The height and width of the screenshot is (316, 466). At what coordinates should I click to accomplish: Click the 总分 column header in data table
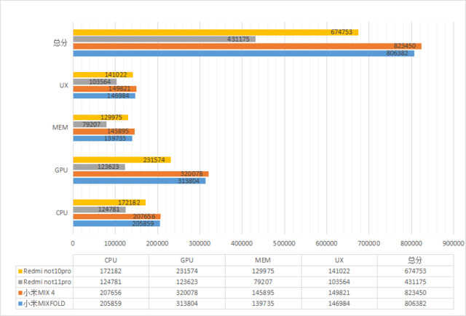(415, 260)
